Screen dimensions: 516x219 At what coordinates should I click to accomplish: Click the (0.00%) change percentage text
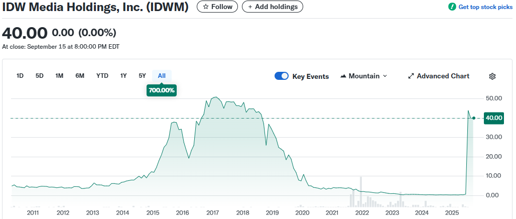coord(97,33)
